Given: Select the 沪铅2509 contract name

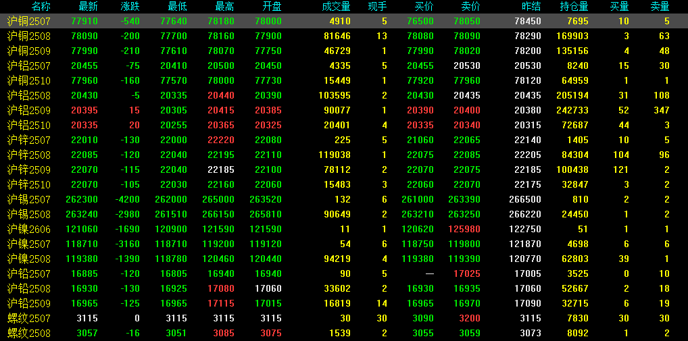Looking at the screenshot, I should click(29, 303).
